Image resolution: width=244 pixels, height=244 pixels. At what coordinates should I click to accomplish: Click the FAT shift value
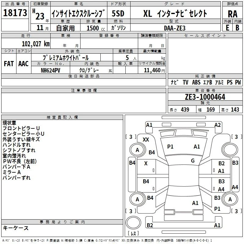coord(9,64)
